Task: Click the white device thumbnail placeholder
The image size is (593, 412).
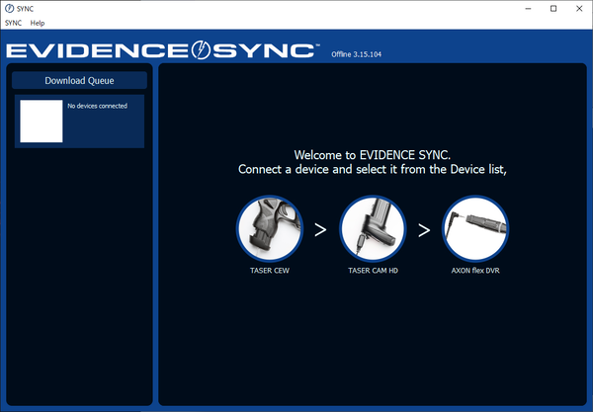Action: 42,121
